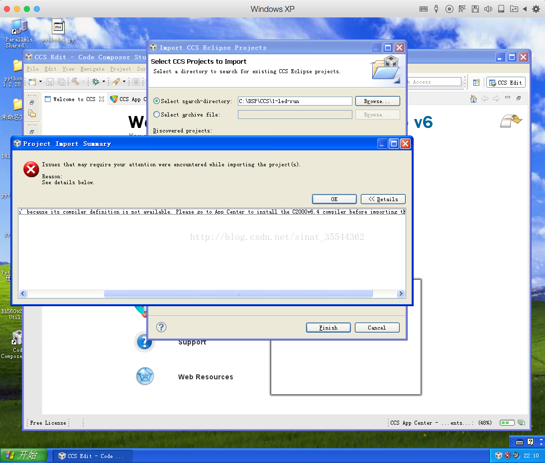Image resolution: width=545 pixels, height=463 pixels.
Task: Click the New toolbar icon in CCS
Action: tap(32, 82)
